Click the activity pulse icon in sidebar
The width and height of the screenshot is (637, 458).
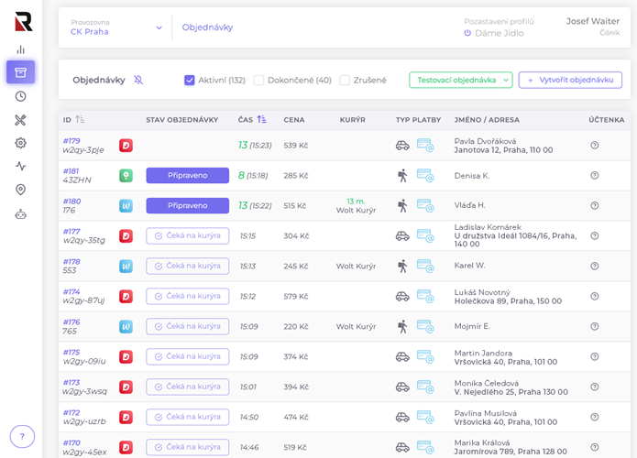coord(20,166)
